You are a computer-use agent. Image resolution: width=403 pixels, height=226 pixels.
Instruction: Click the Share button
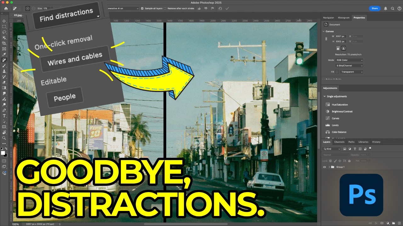click(375, 8)
